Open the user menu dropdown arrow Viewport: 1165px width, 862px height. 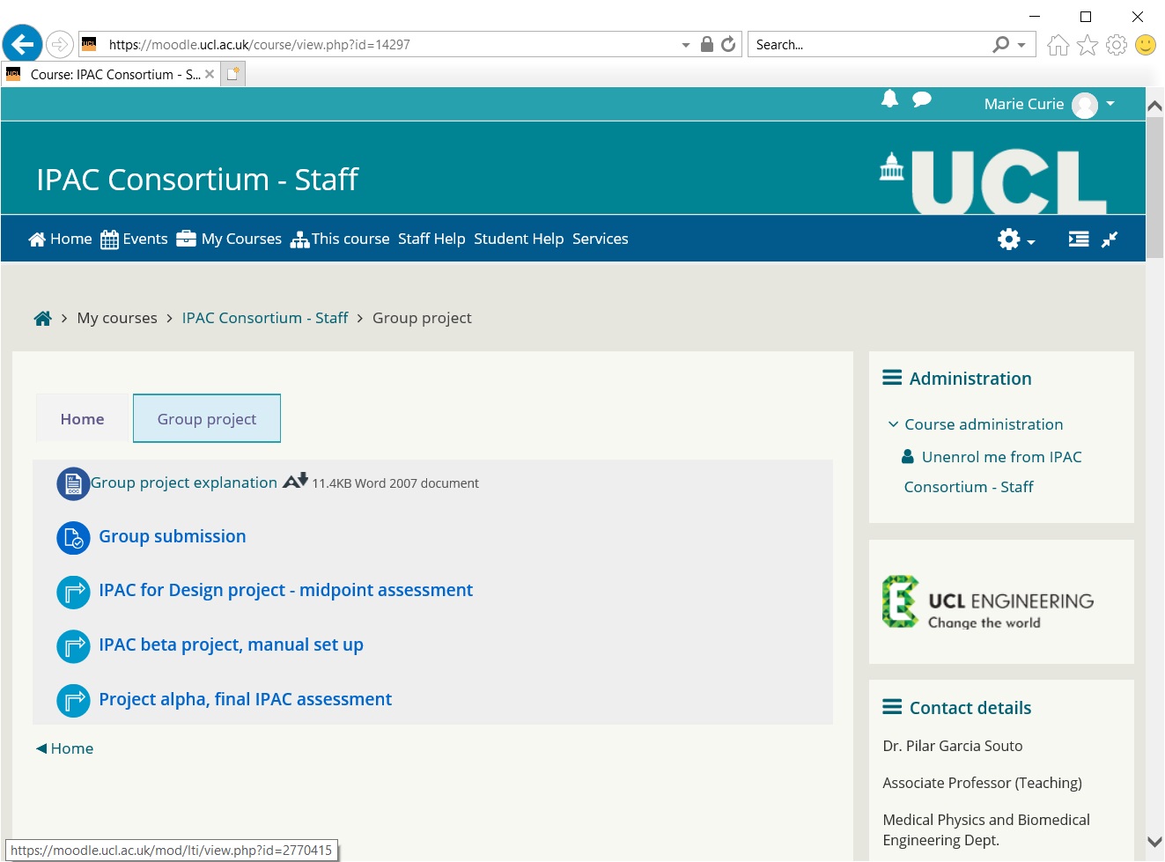pyautogui.click(x=1110, y=104)
